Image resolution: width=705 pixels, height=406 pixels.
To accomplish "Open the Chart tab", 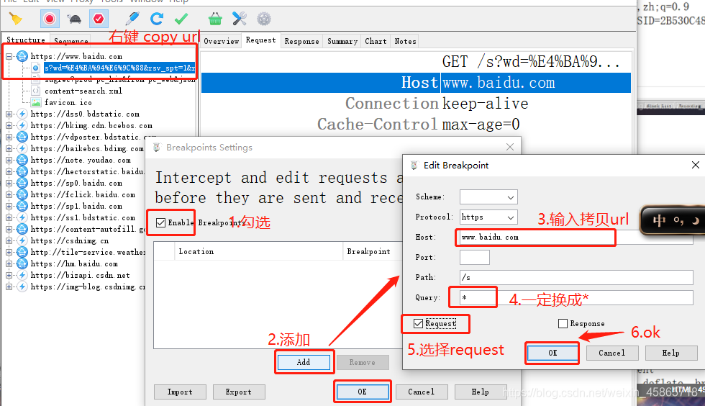I will (x=376, y=41).
